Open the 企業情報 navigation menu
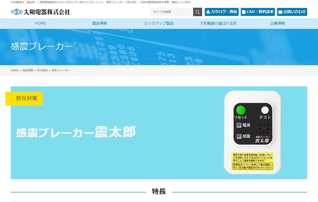 [278, 23]
